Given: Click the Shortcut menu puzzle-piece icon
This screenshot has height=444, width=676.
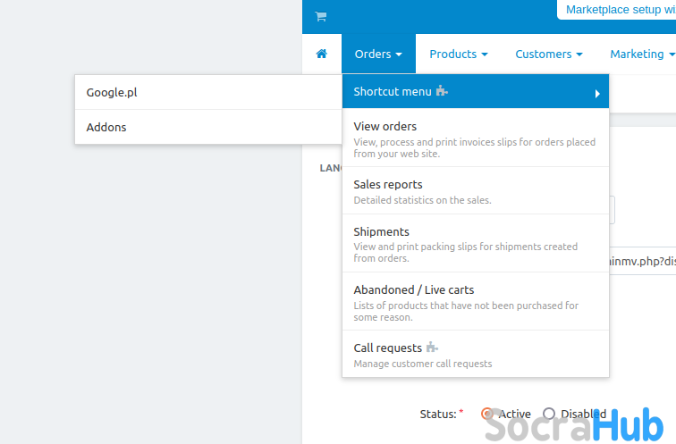Looking at the screenshot, I should [x=442, y=91].
